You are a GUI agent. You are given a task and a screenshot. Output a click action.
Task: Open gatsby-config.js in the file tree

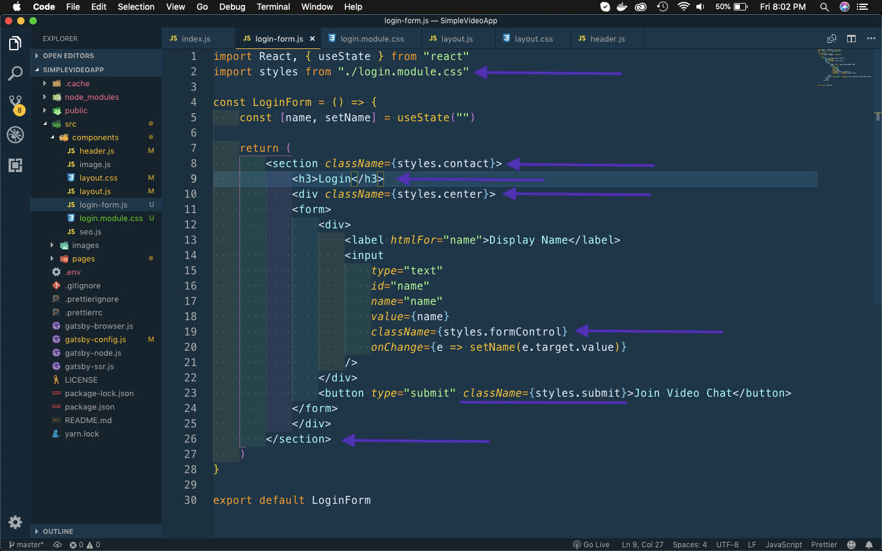coord(96,339)
